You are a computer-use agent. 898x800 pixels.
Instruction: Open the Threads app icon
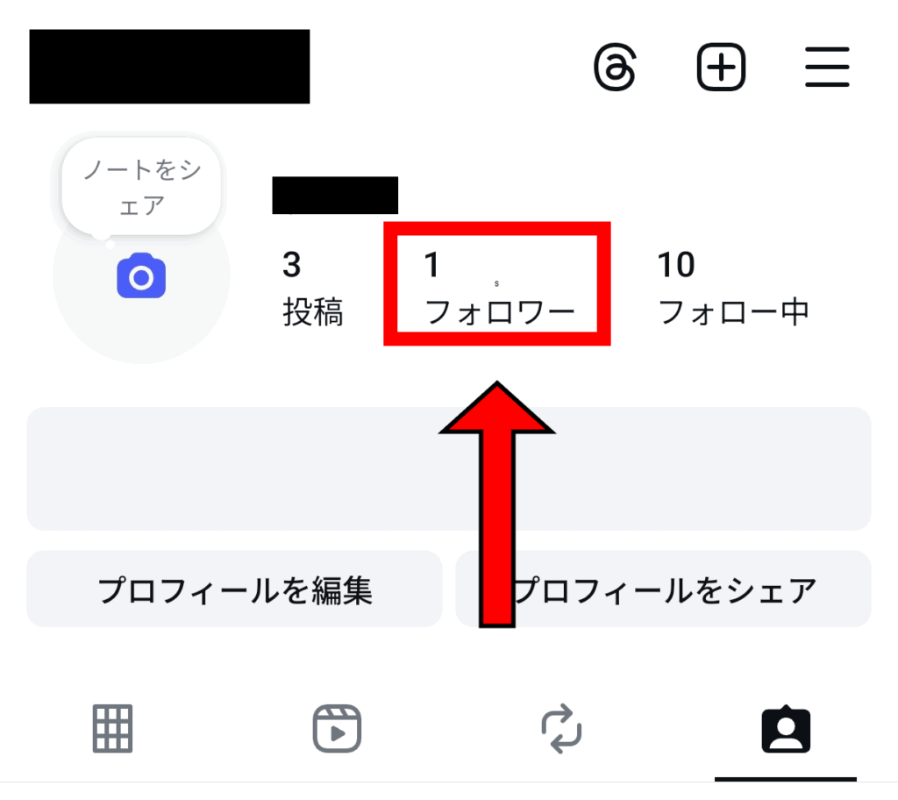click(x=615, y=67)
